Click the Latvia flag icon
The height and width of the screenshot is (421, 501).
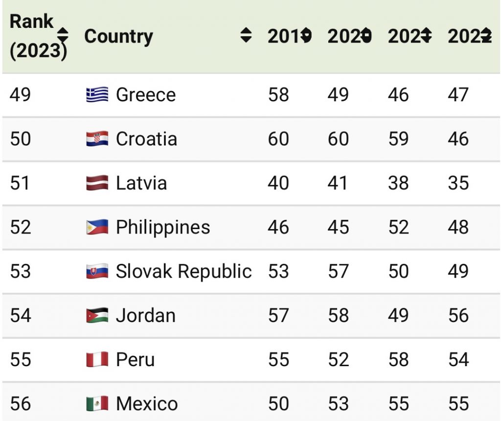pyautogui.click(x=97, y=183)
